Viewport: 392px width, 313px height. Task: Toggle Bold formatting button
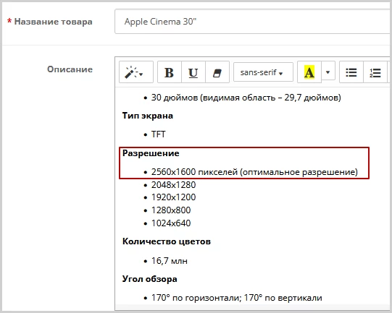tap(170, 72)
